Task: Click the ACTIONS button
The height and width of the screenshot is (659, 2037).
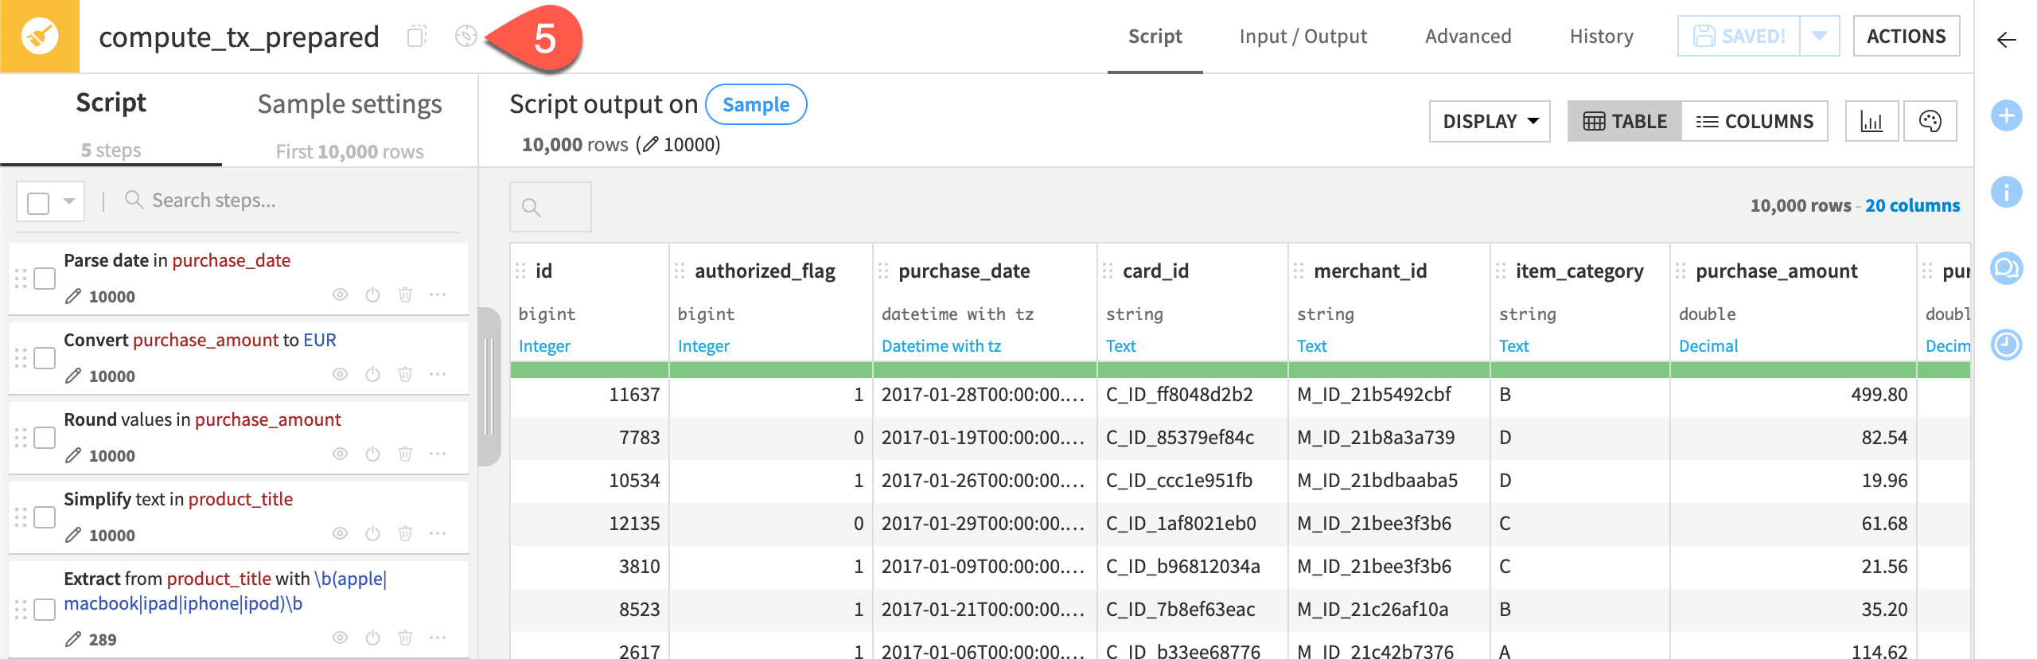Action: point(1906,37)
